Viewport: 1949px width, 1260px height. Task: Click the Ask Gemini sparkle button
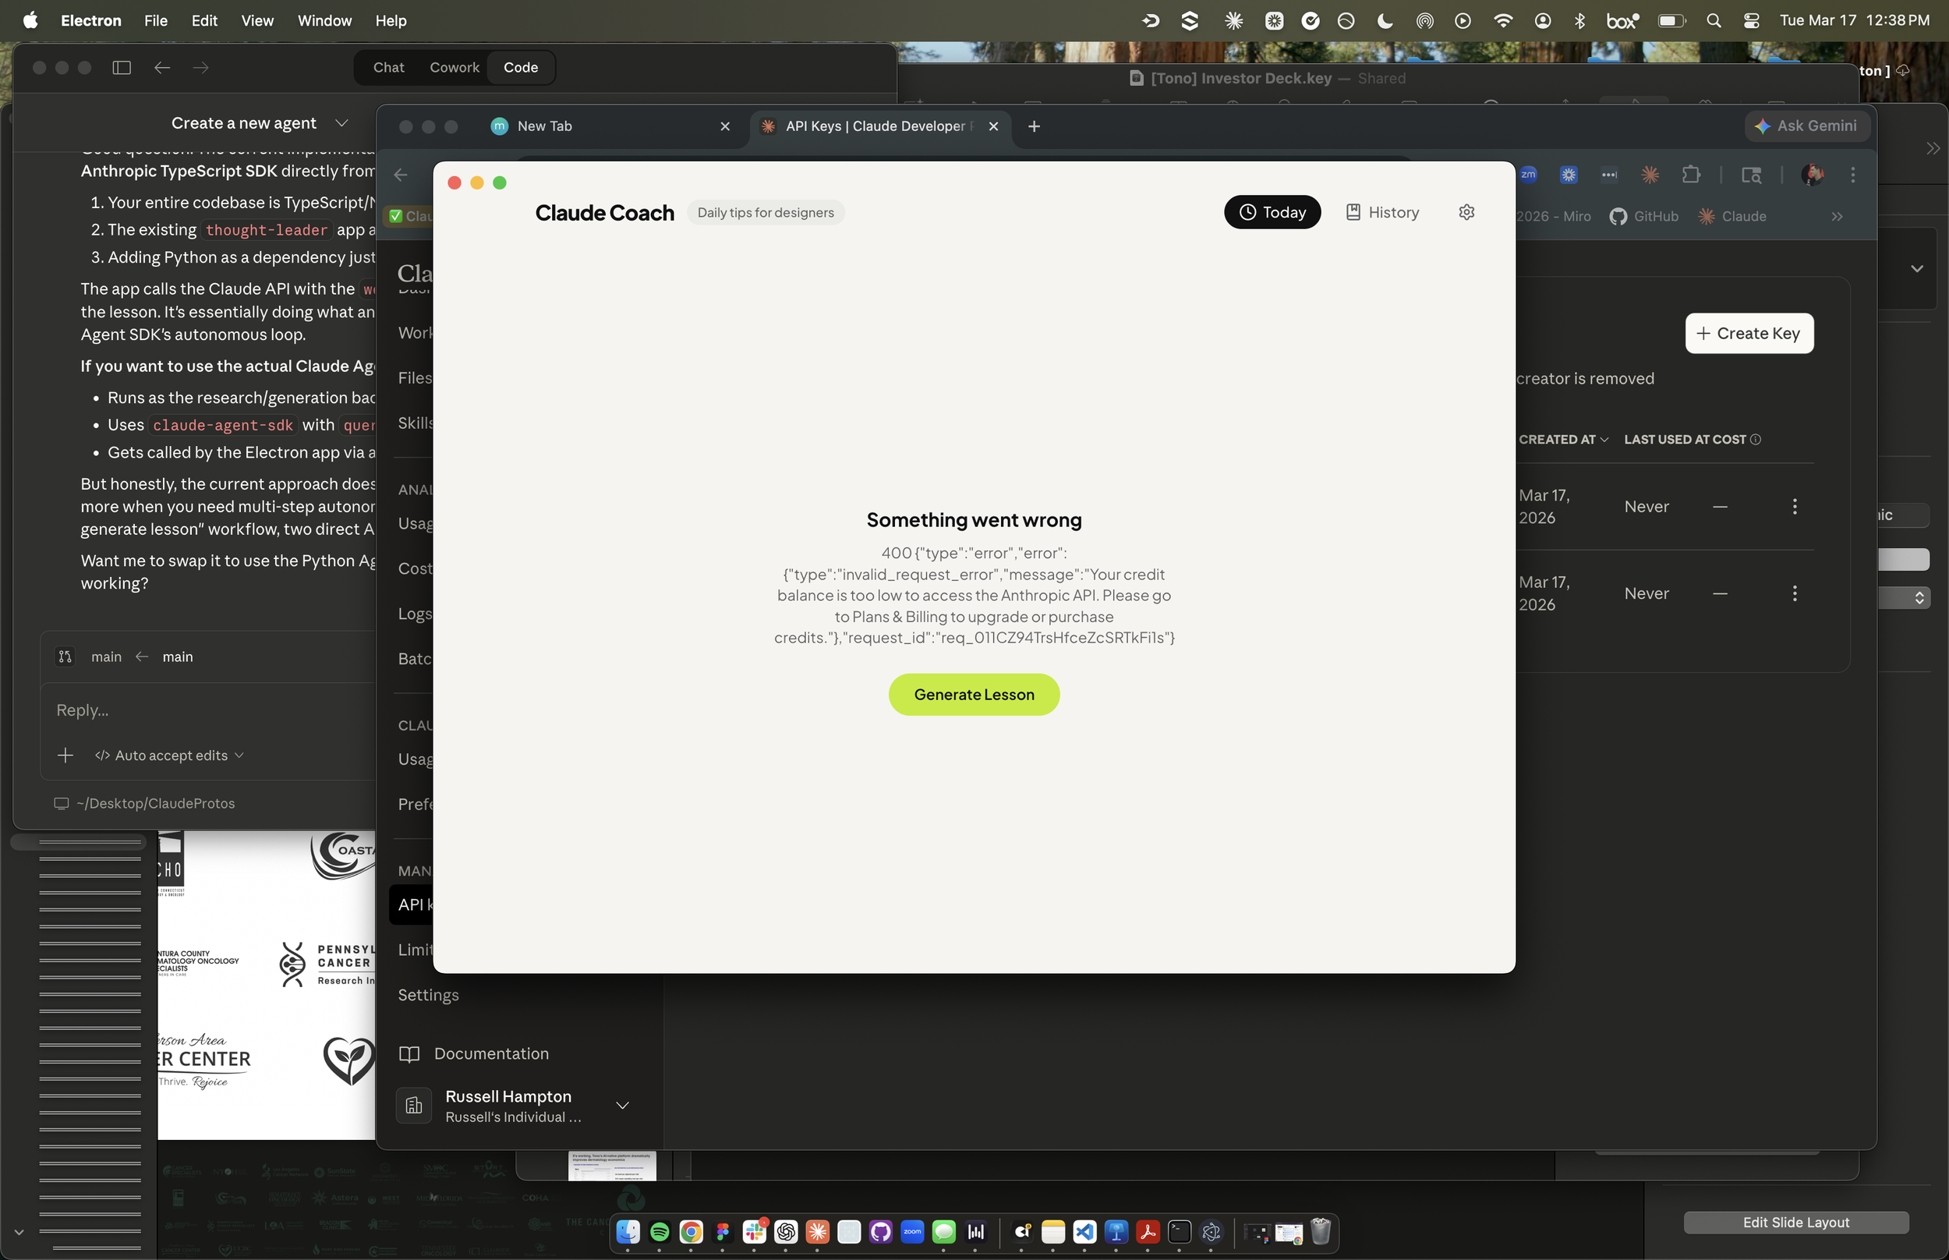(x=1808, y=126)
